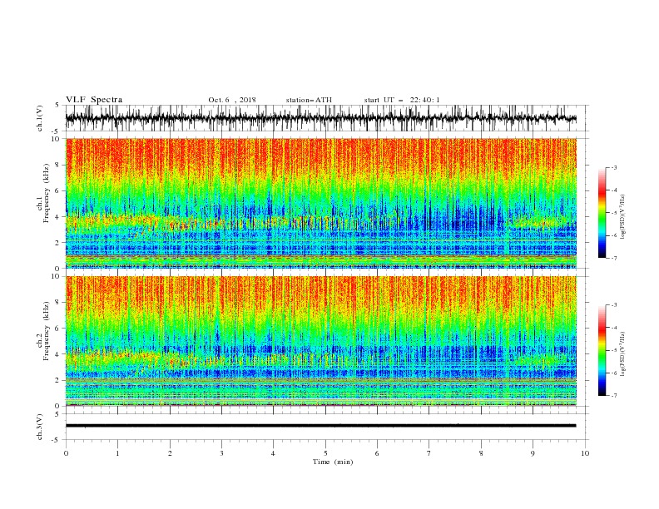Click the ch.3 flat black waveform trace

tap(321, 426)
